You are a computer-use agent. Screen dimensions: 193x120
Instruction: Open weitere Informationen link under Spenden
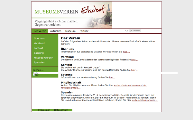pos(145,100)
